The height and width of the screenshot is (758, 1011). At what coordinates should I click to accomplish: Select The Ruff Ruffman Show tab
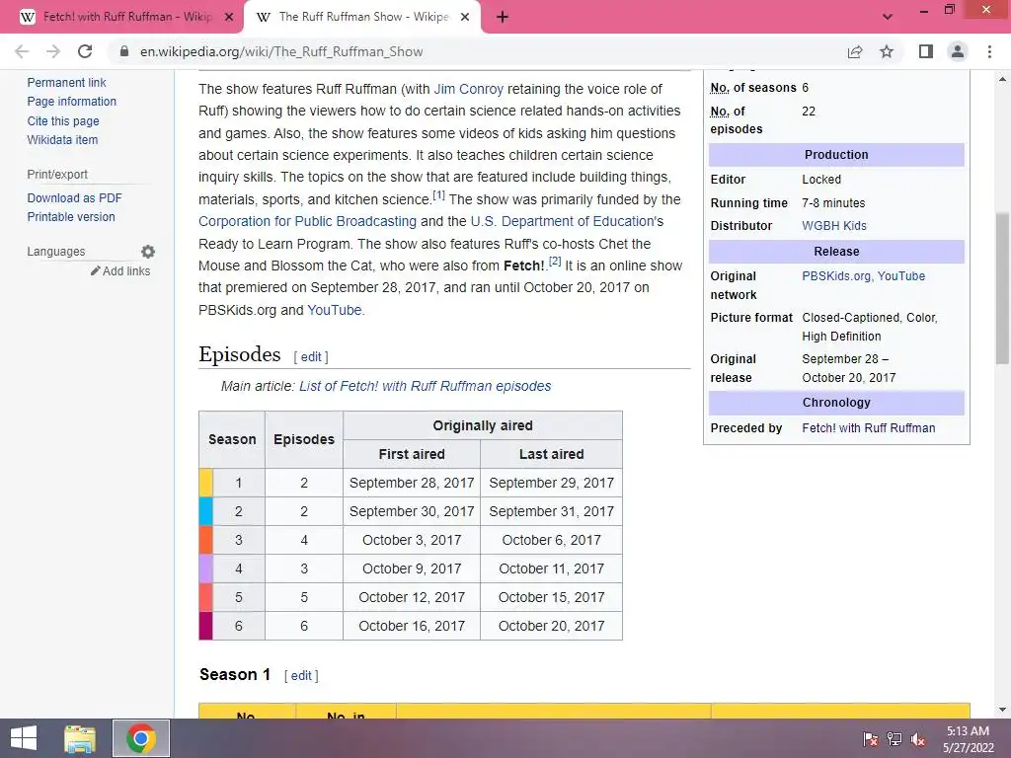(x=363, y=17)
